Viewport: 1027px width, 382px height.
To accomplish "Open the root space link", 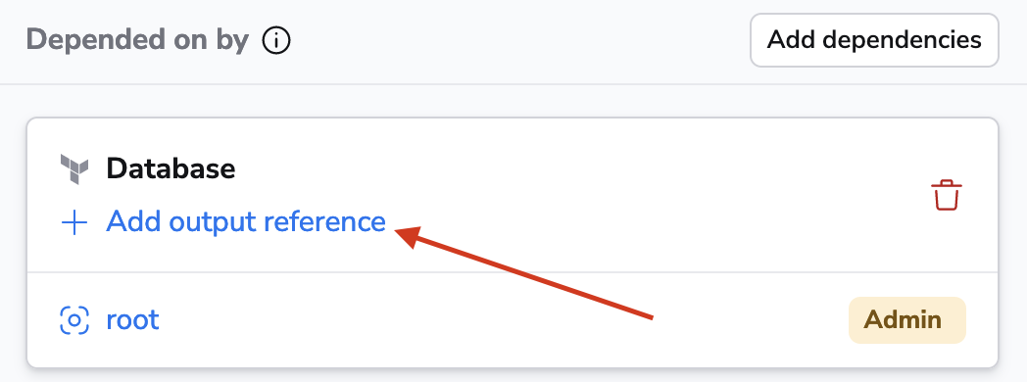I will click(x=133, y=320).
